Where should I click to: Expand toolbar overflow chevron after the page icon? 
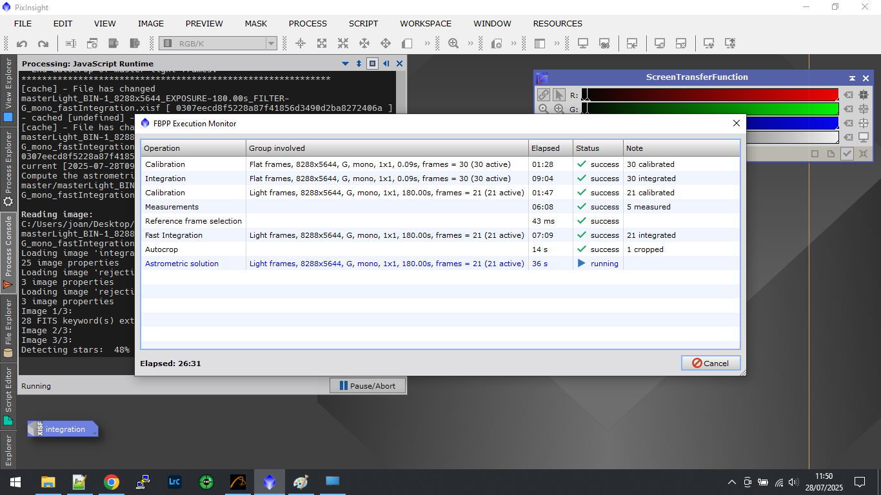pos(427,44)
